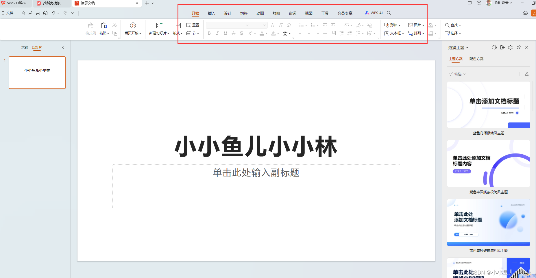Screen dimensions: 536x278
Task: Toggle Italic text formatting
Action: pos(217,33)
